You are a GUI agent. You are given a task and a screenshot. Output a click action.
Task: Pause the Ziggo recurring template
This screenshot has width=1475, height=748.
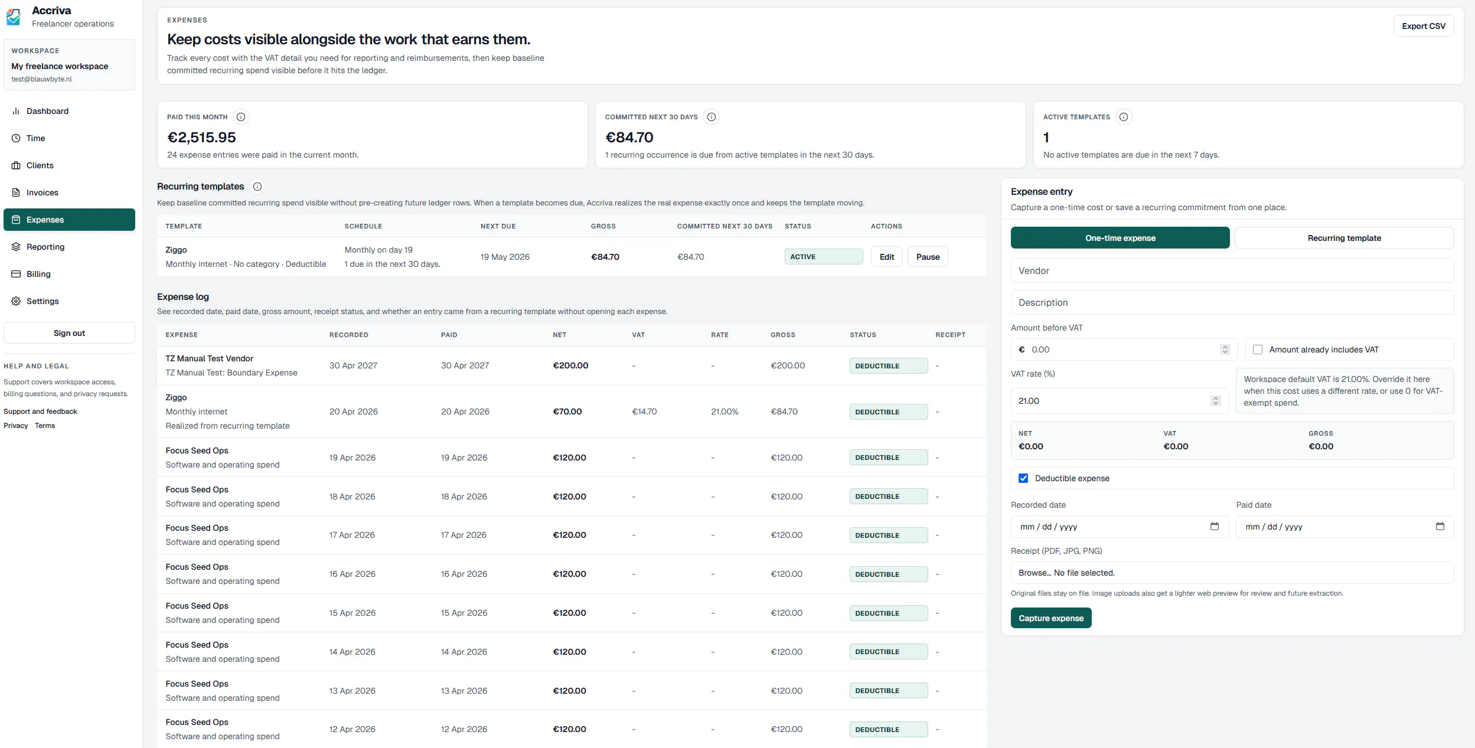click(928, 257)
